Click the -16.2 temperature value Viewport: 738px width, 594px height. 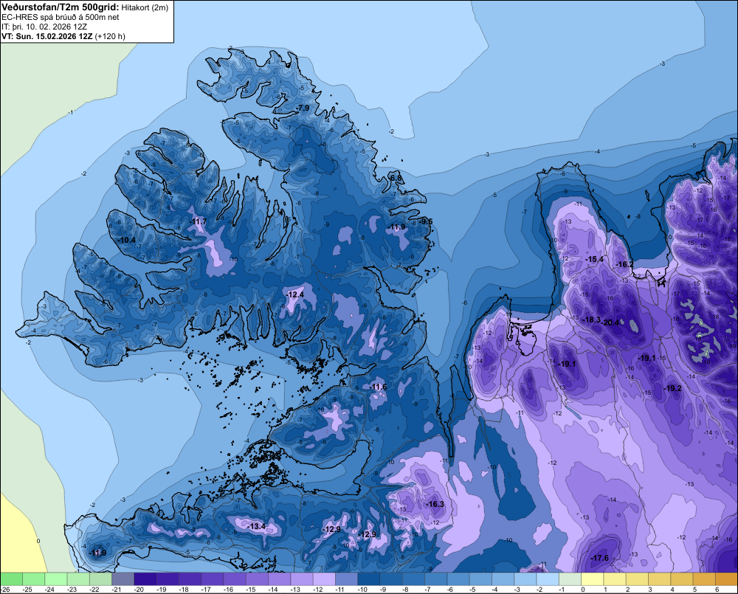click(x=625, y=264)
